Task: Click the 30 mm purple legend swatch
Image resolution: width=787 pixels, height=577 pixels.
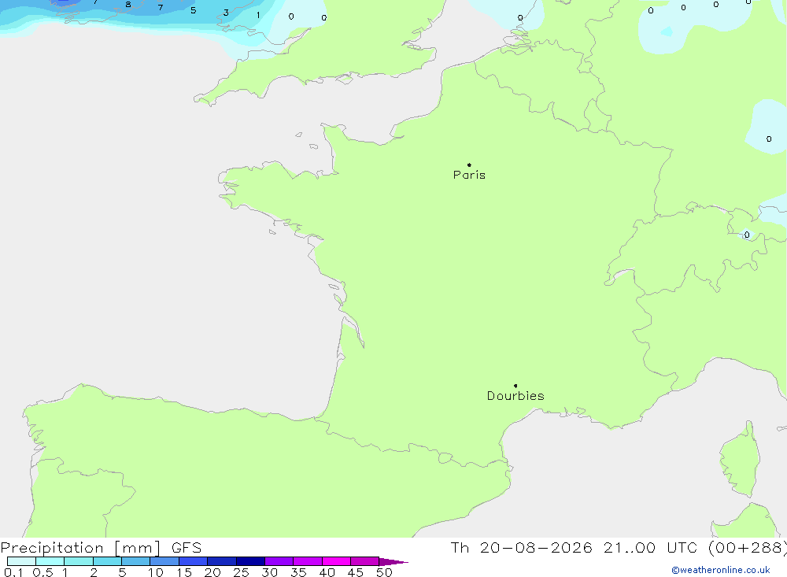Action: (x=279, y=561)
